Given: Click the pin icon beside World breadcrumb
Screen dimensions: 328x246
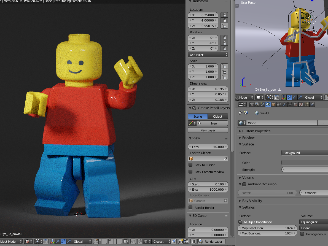Looking at the screenshot, I should click(240, 113).
